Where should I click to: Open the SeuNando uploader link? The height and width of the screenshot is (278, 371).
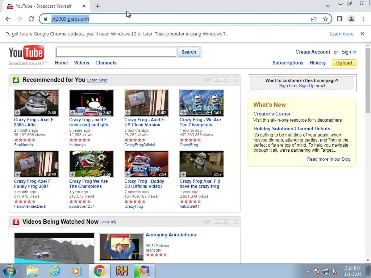(24, 145)
